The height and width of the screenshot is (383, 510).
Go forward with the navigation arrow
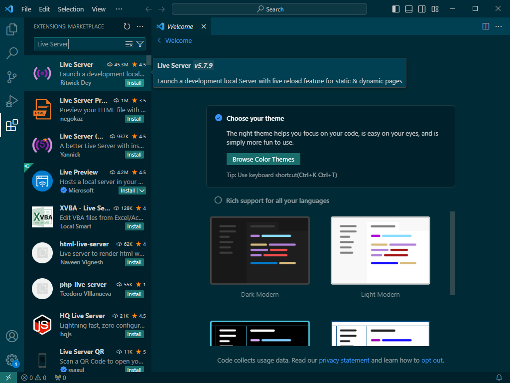coord(162,9)
